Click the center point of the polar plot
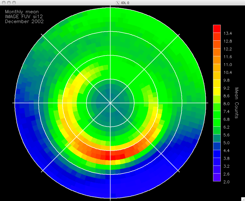245x201 pixels. 110,103
